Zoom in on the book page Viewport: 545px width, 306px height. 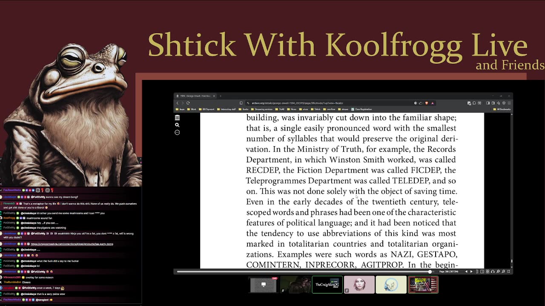coord(503,272)
